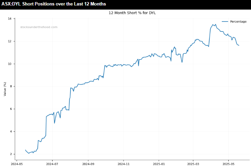The width and height of the screenshot is (251, 167).
Task: Click x-axis date label 2025-05
Action: (228, 164)
